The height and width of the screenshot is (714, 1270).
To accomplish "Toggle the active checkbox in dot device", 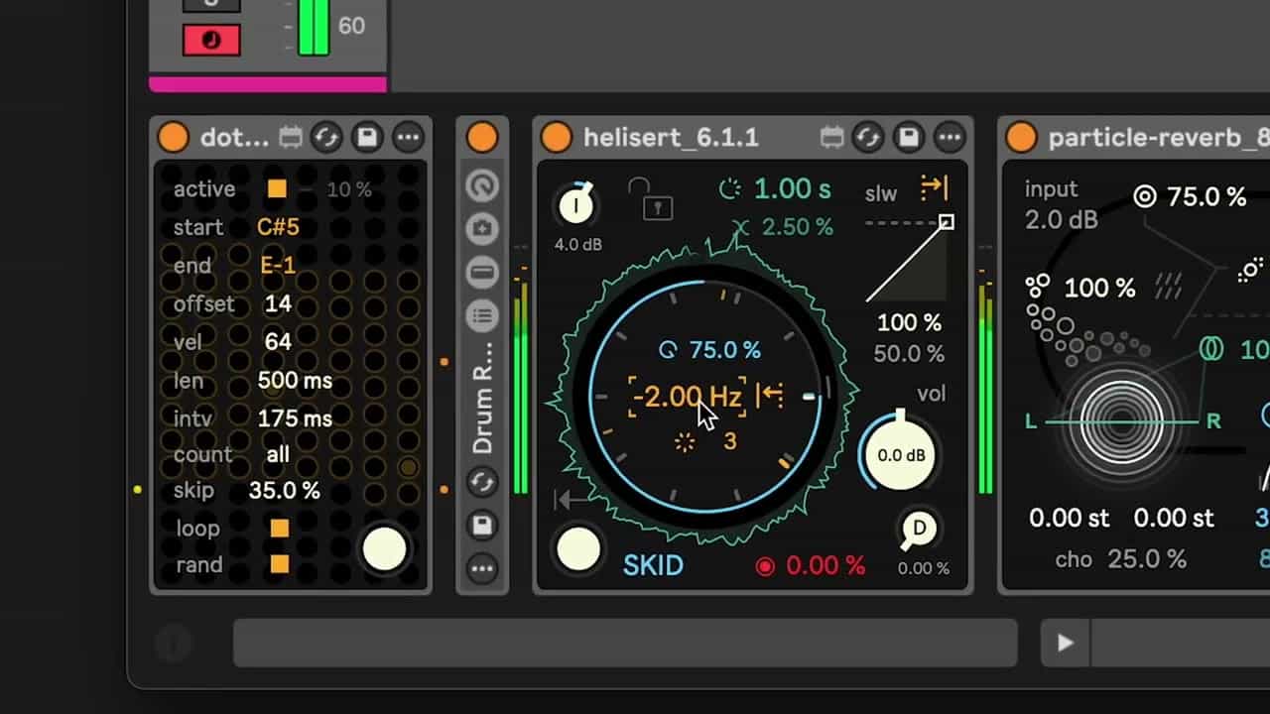I will pyautogui.click(x=277, y=189).
